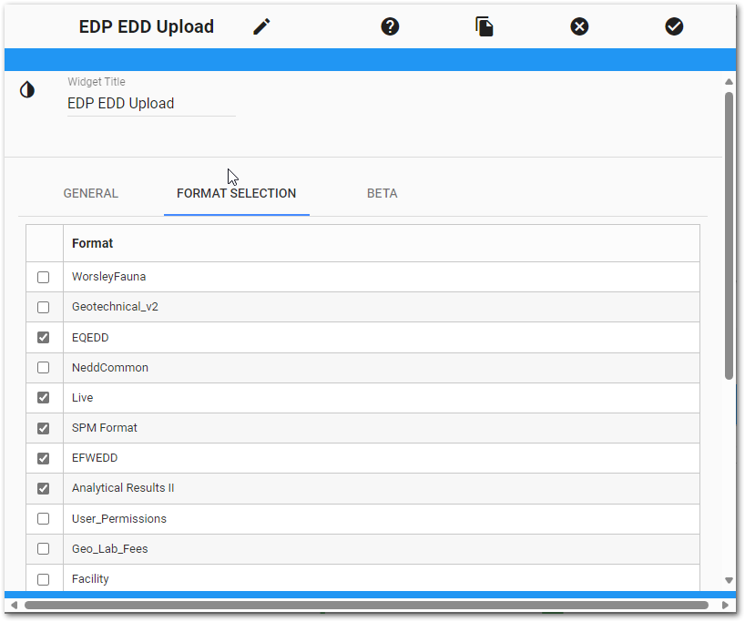The image size is (745, 622).
Task: Uncheck the SPM Format checkbox
Action: [43, 427]
